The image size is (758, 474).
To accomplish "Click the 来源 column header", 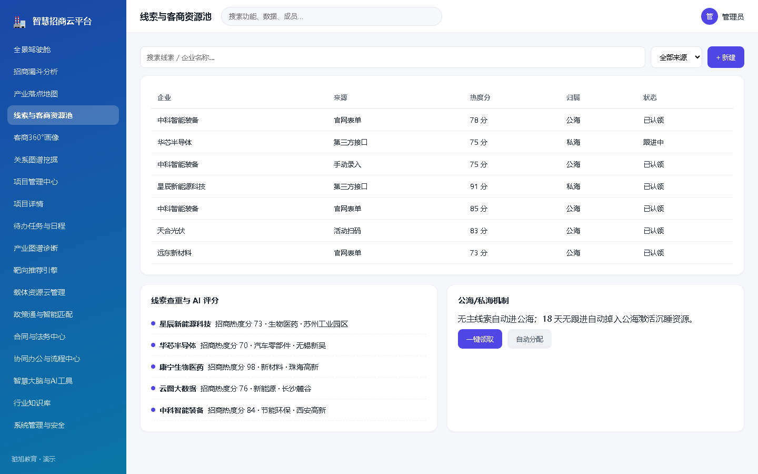I will coord(341,97).
